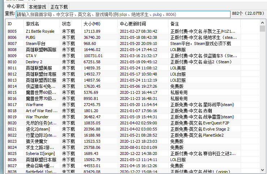Click update time 2021-05-20 11:54:54

point(138,105)
